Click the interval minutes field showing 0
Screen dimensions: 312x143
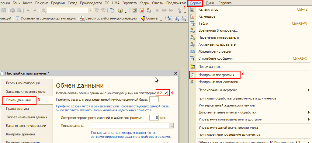(154, 118)
